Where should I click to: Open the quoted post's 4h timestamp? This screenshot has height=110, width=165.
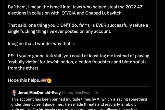pos(96,93)
